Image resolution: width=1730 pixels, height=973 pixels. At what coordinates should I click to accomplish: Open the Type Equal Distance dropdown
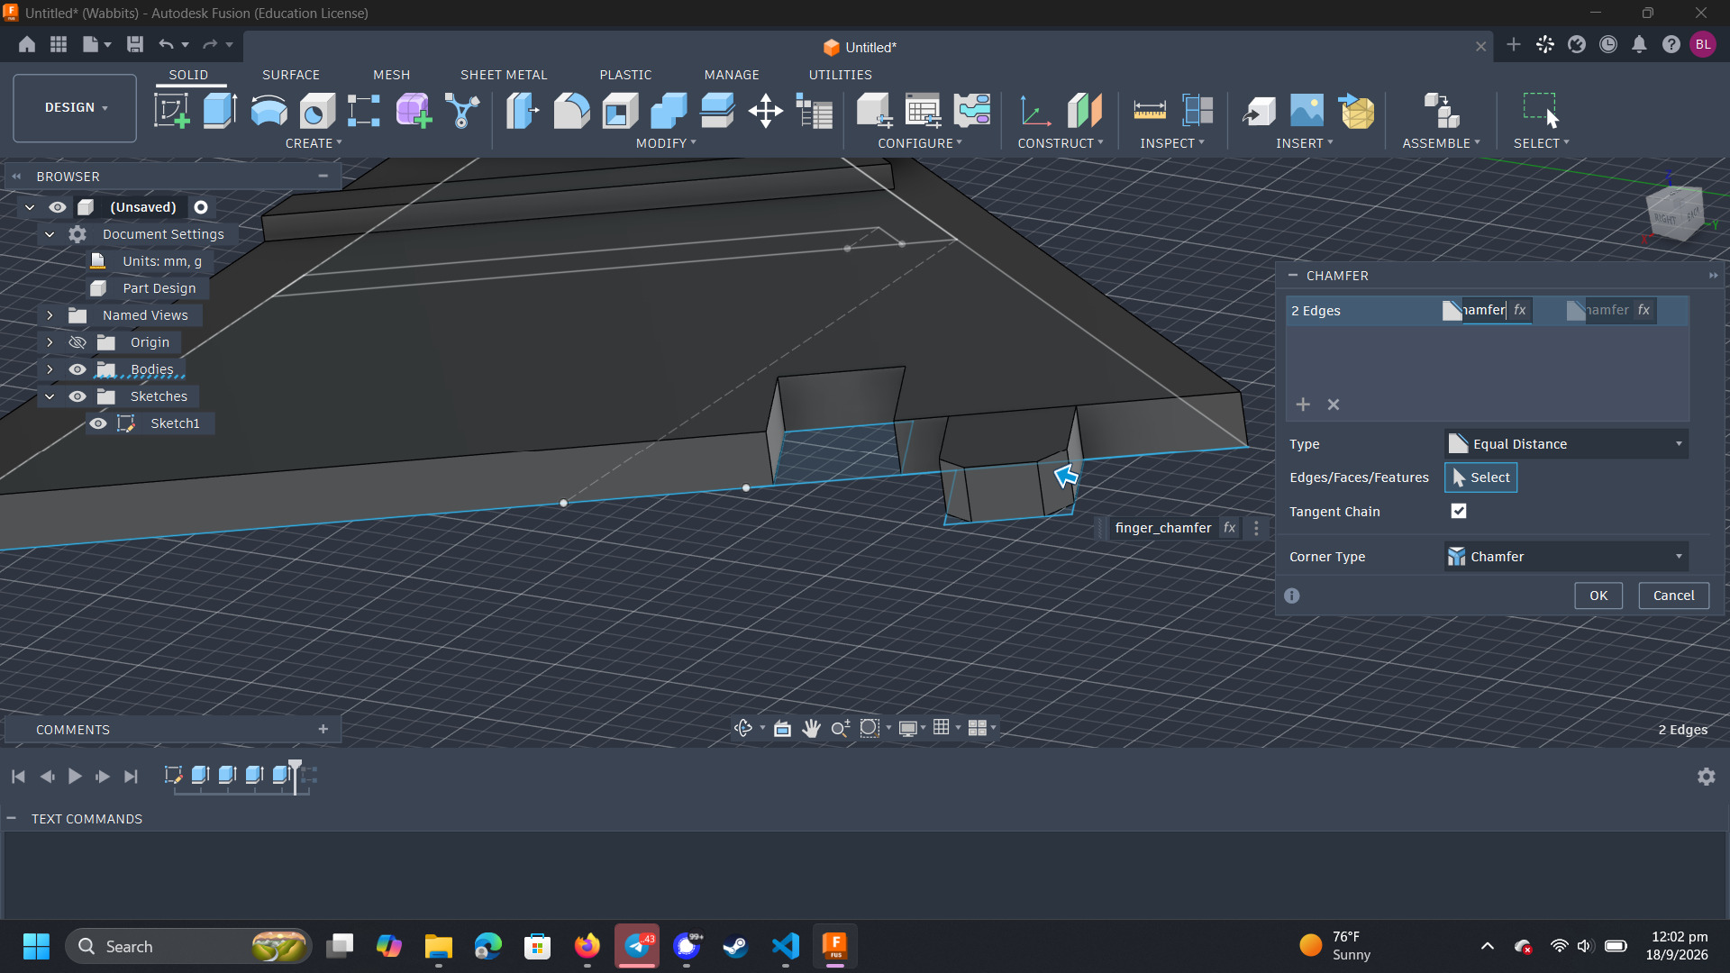pyautogui.click(x=1566, y=444)
